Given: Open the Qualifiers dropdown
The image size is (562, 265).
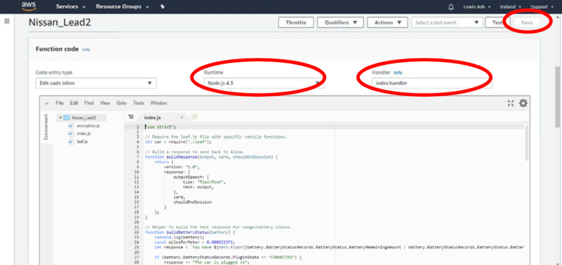Looking at the screenshot, I should point(341,23).
